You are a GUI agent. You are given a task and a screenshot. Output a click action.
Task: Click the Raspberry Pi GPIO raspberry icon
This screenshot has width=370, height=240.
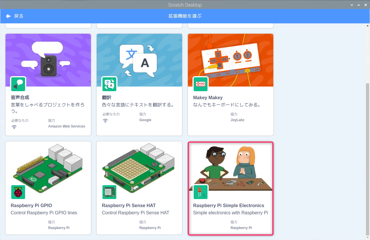coord(18,192)
